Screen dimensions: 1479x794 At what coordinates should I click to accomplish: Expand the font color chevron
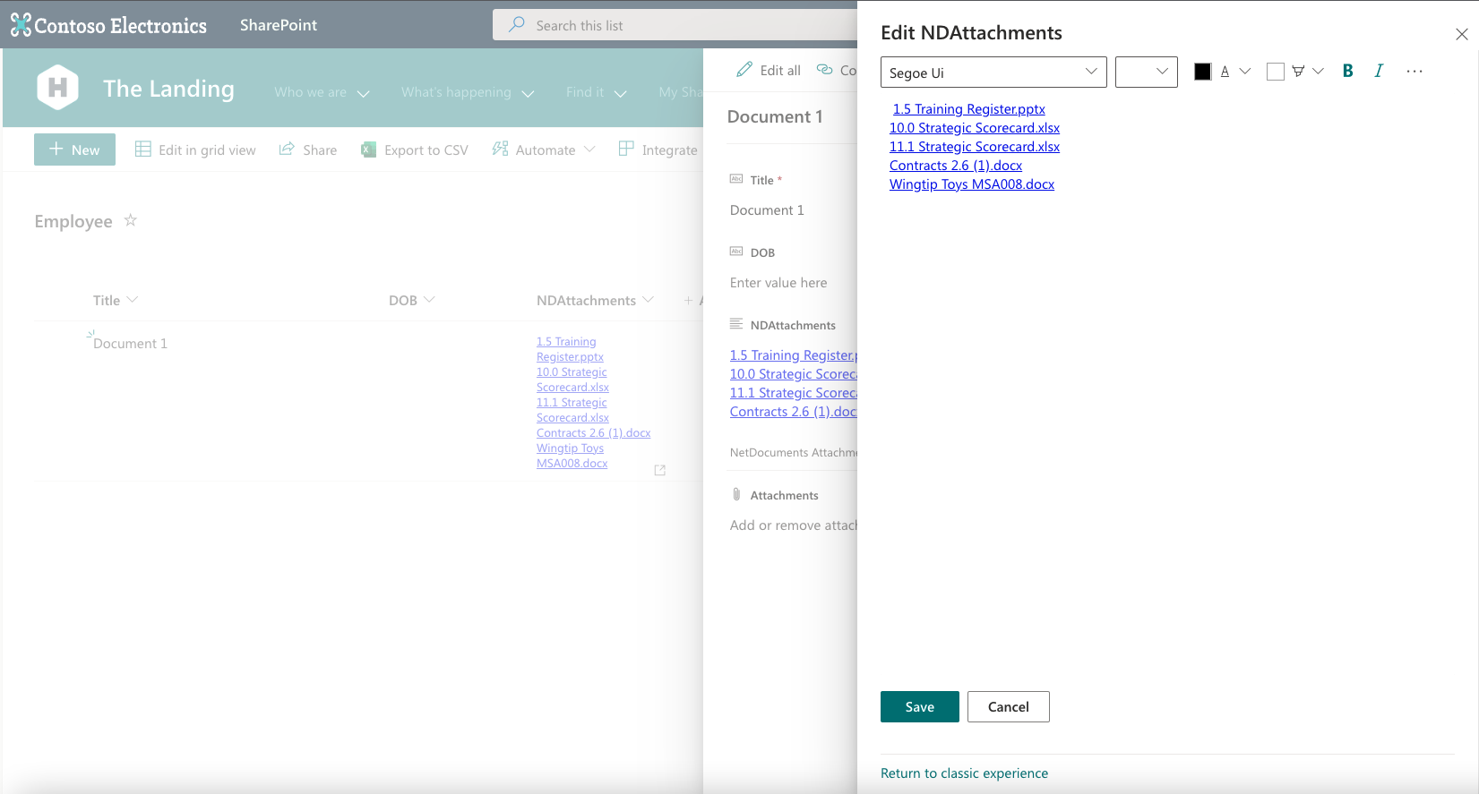point(1245,72)
